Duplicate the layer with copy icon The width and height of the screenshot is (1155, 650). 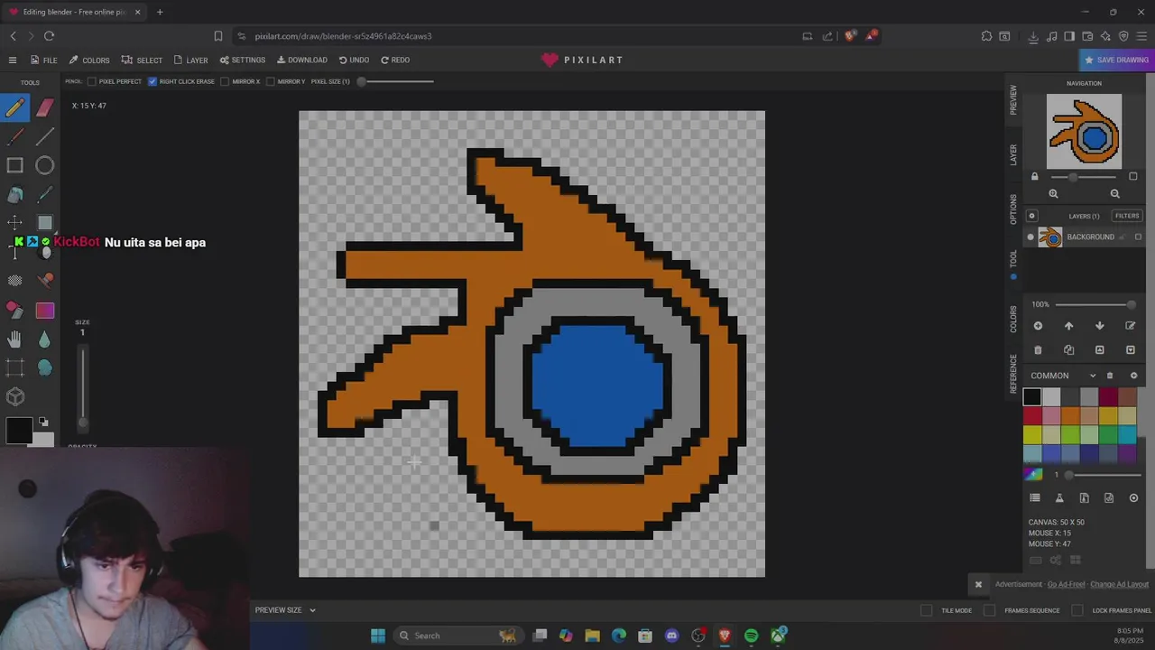click(x=1068, y=350)
